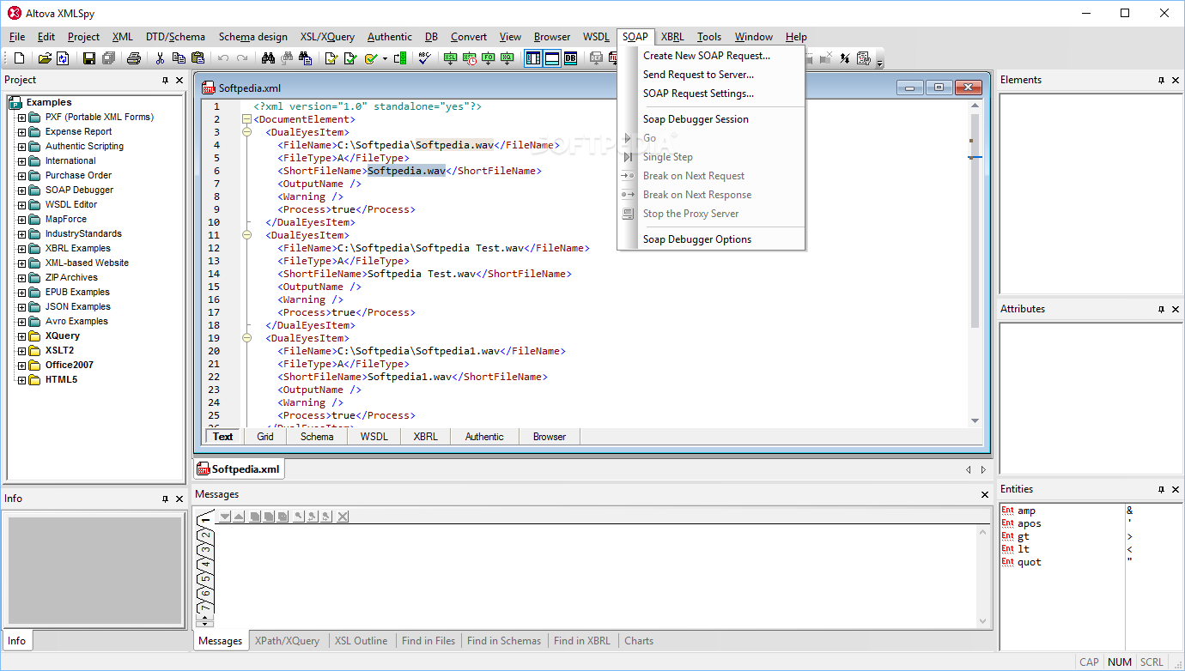Expand the SOAP Debugger project folder
The width and height of the screenshot is (1185, 671).
point(21,190)
